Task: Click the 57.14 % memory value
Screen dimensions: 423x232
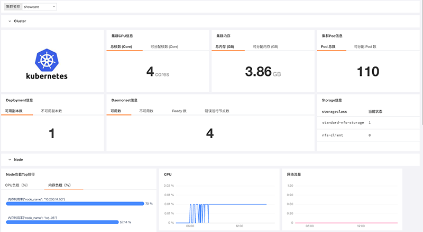Action: 125,222
